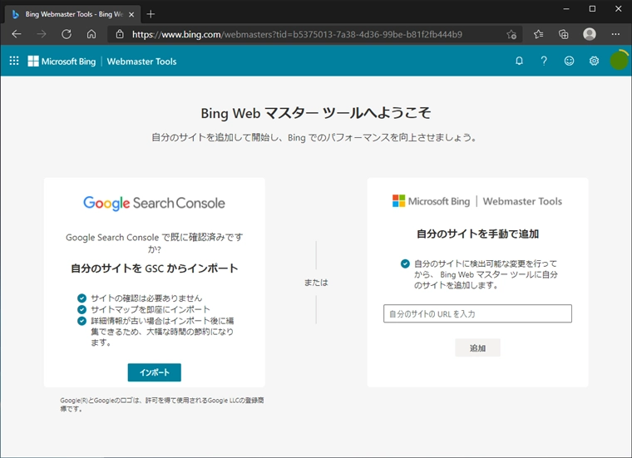Go back with browser back arrow
Screen dimensions: 632x458
pyautogui.click(x=17, y=34)
